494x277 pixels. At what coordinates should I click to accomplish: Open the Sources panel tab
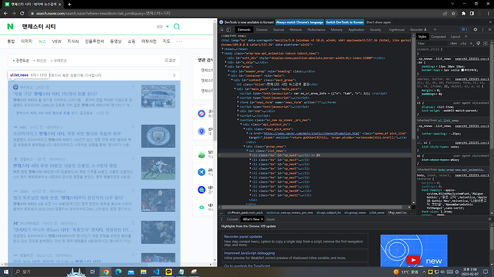pos(279,30)
